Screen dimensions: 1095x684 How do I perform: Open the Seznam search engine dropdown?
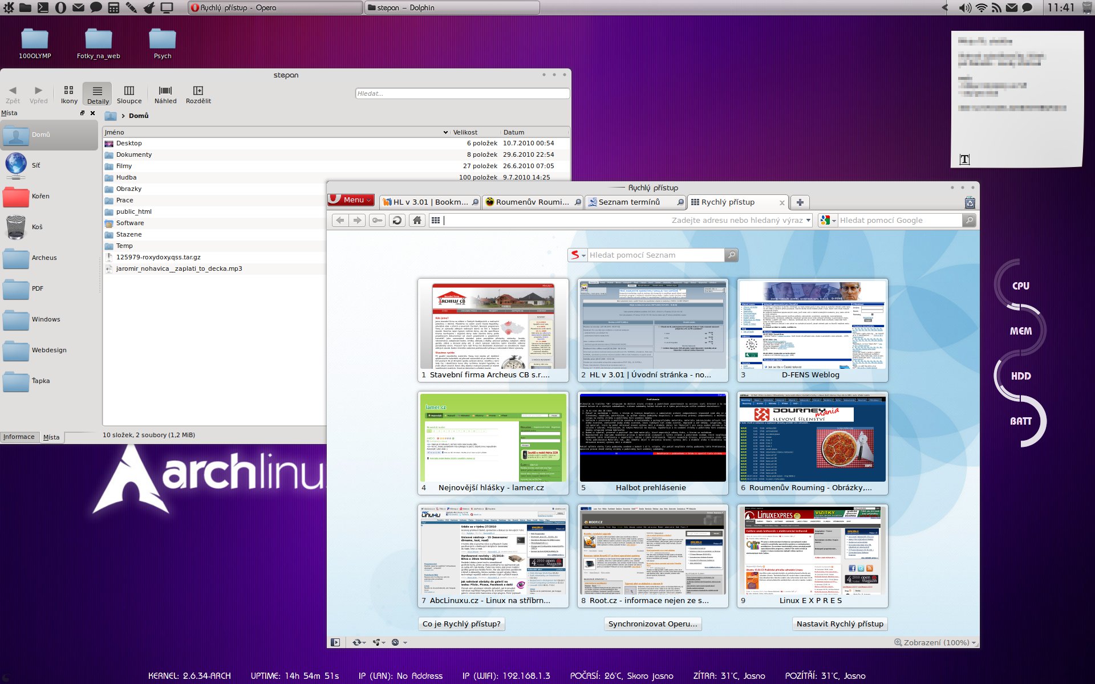(x=578, y=255)
